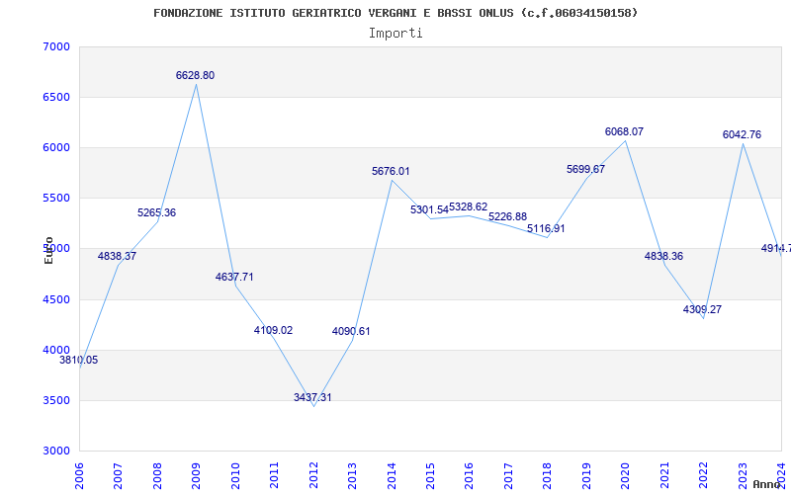Click the 2007 x-axis year label
The width and height of the screenshot is (791, 494).
118,476
